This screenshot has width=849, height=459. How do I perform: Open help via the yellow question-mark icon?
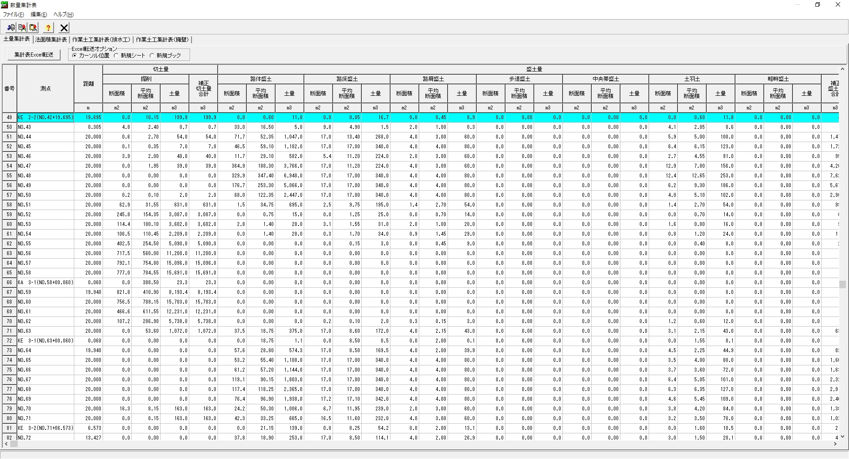pos(48,28)
